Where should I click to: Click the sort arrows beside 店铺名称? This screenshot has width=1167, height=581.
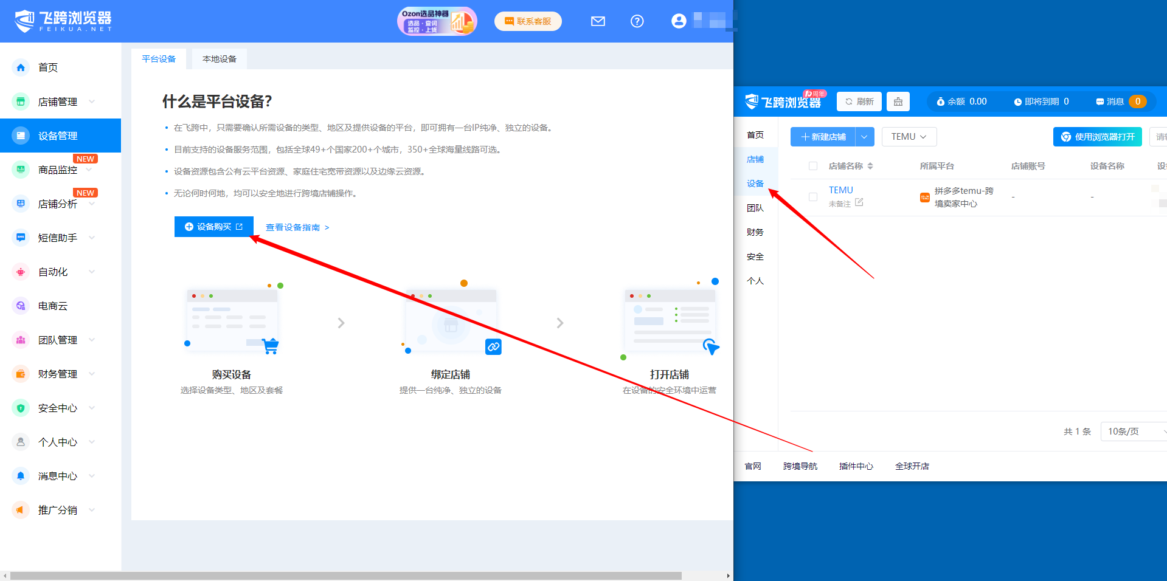[870, 166]
